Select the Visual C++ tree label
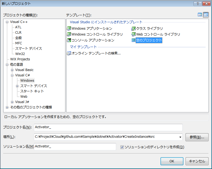This screenshot has height=169, width=212. tap(19, 22)
